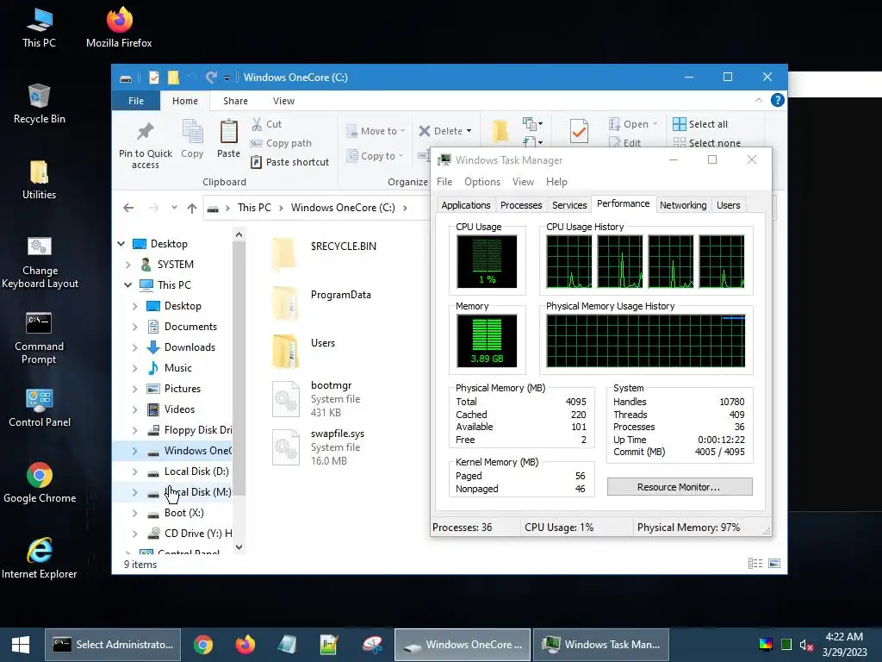
Task: Open the Copy to dropdown
Action: (x=376, y=156)
